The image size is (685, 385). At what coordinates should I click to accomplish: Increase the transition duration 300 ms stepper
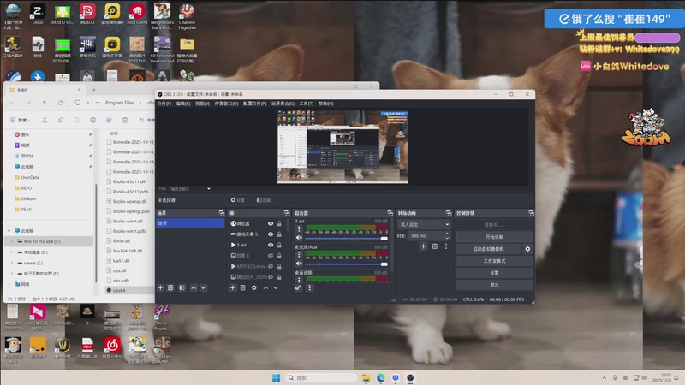point(447,234)
